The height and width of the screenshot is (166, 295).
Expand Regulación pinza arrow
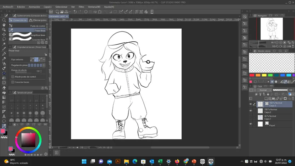tap(44, 65)
